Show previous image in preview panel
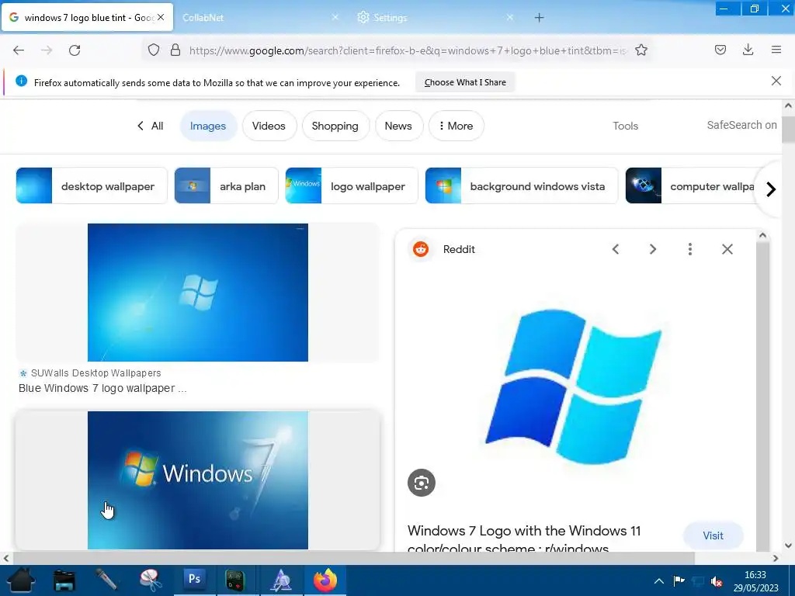 coord(616,249)
